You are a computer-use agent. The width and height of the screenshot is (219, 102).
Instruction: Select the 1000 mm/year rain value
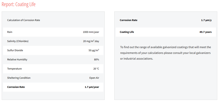click(x=91, y=32)
